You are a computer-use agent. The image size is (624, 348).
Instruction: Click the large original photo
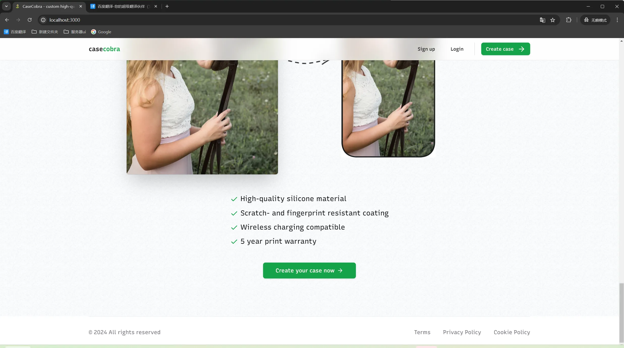point(202,117)
